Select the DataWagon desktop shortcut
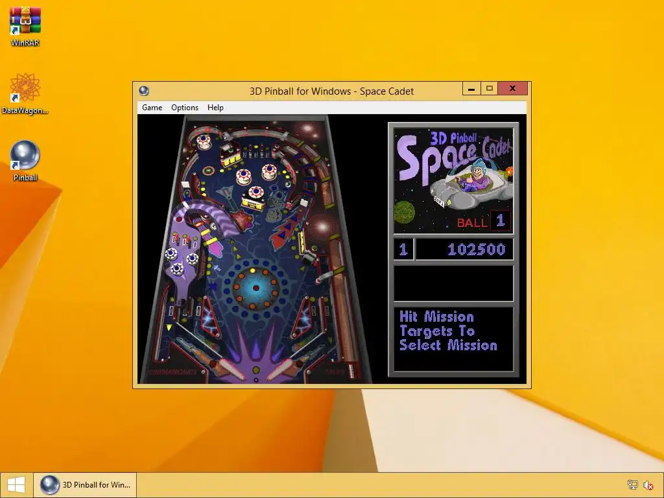The width and height of the screenshot is (664, 498). pyautogui.click(x=25, y=93)
